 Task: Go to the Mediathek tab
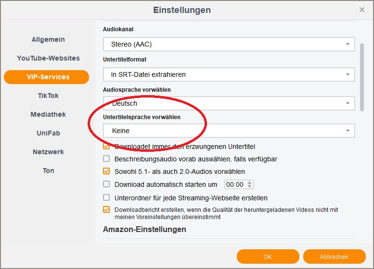[x=48, y=114]
